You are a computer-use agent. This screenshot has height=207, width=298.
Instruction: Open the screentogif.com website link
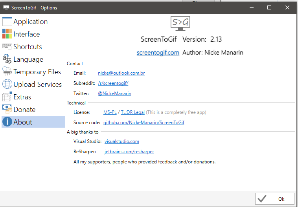coord(158,52)
